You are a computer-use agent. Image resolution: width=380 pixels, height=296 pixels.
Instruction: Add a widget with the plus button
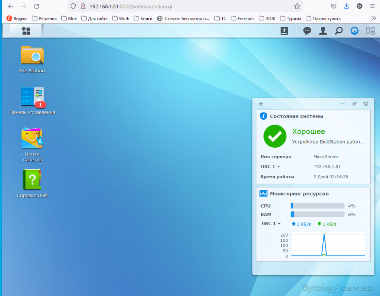pos(261,104)
